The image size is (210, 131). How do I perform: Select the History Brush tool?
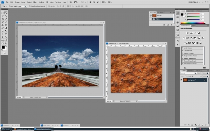tap(6, 25)
